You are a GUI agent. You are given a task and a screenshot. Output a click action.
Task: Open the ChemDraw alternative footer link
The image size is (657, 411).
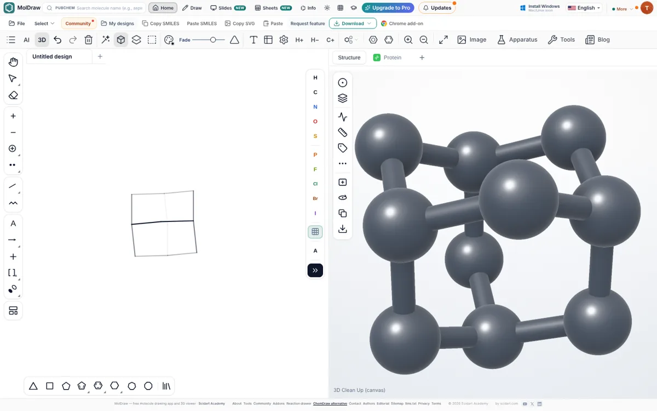(x=330, y=404)
